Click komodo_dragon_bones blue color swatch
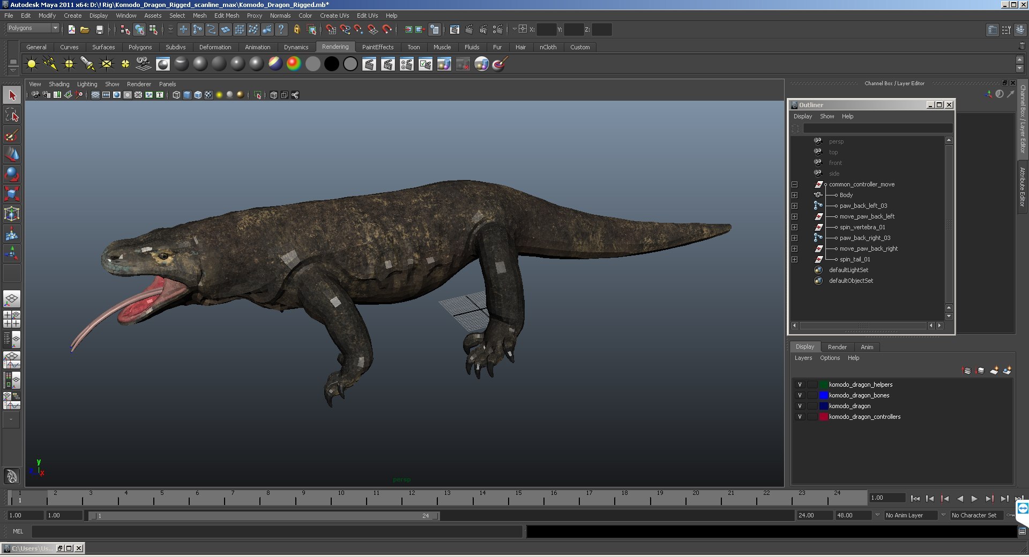 pyautogui.click(x=824, y=395)
